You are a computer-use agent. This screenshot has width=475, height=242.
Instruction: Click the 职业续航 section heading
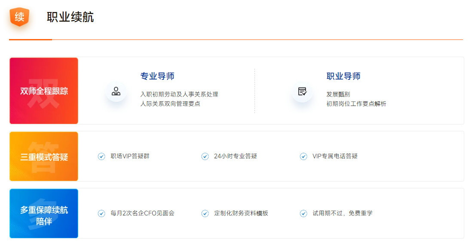(70, 17)
